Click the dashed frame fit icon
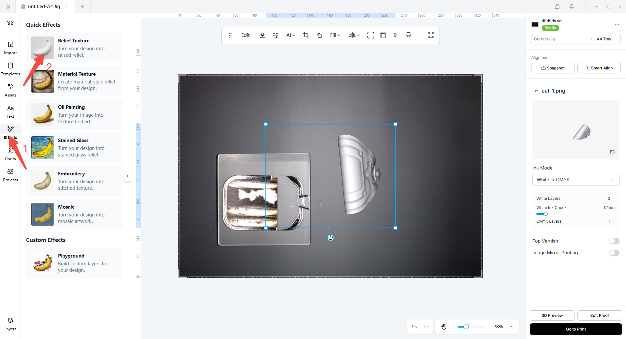 coord(370,35)
